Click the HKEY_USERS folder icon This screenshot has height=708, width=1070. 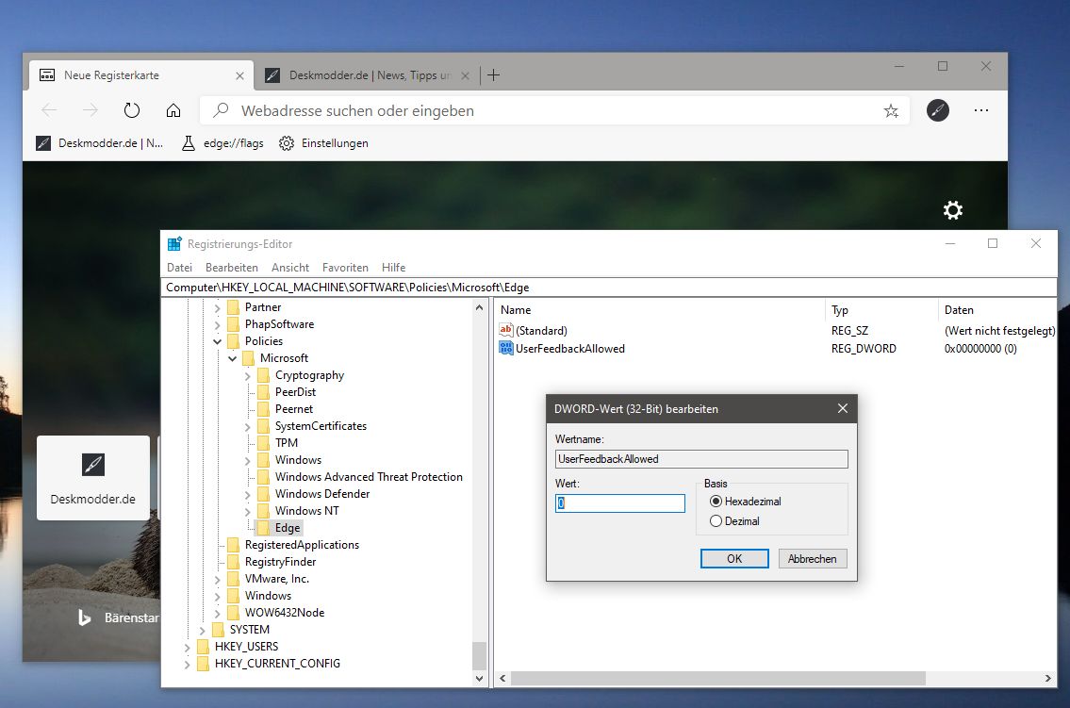point(204,647)
